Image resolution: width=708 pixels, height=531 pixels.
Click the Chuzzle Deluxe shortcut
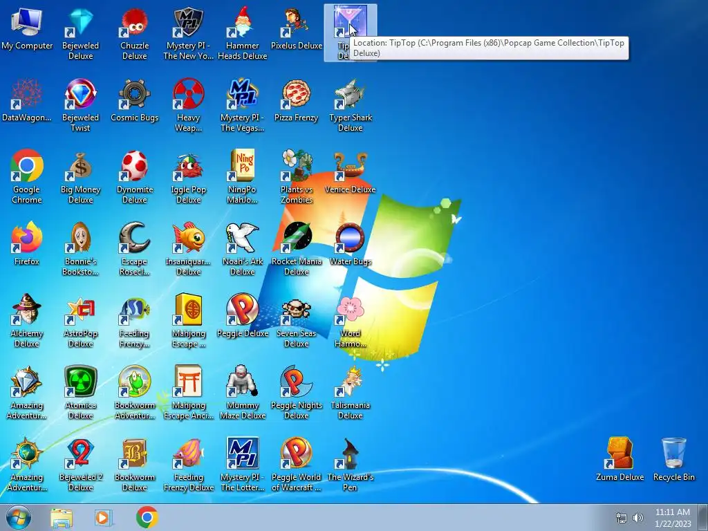point(135,34)
